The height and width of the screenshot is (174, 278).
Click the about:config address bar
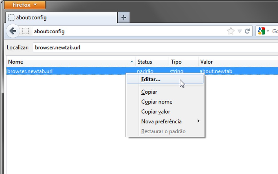tap(129, 31)
